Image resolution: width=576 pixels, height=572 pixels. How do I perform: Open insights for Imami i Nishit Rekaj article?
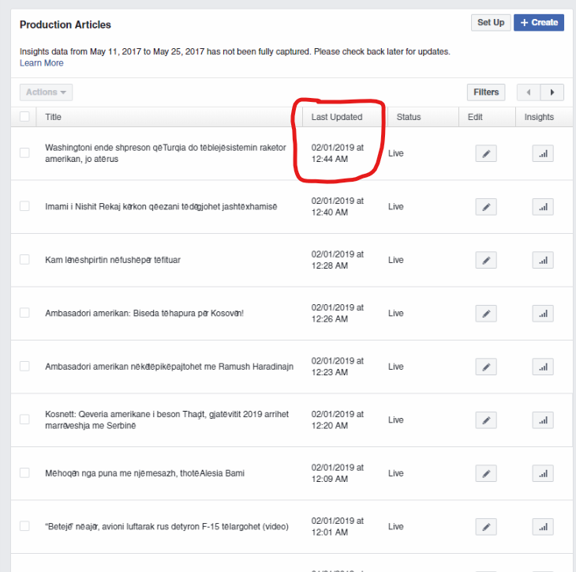[543, 207]
